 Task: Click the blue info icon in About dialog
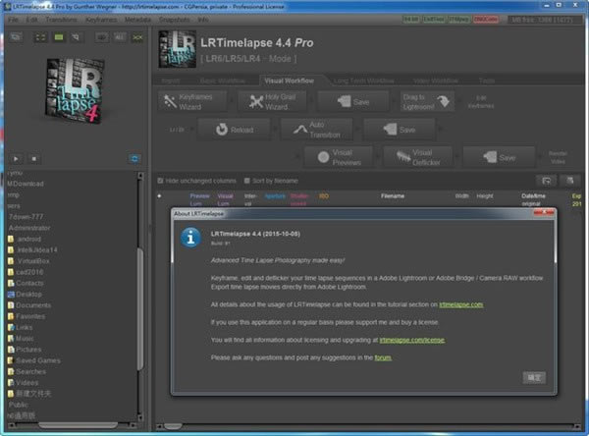tap(190, 238)
